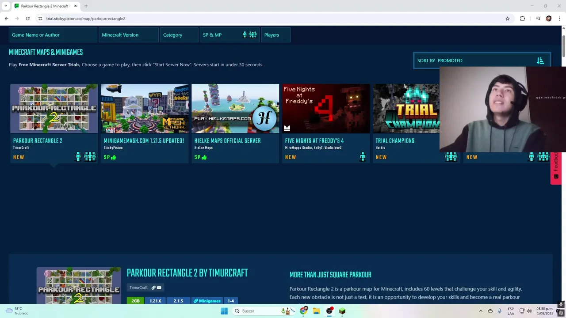Click the Parkour Rectangle 2 card title
The height and width of the screenshot is (318, 566).
(x=38, y=141)
